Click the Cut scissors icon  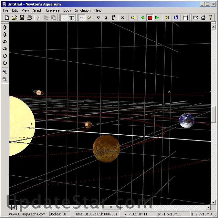(38, 18)
